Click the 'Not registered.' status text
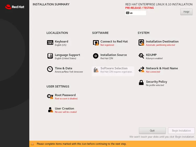Image resolution: width=196 pixels, height=147 pixels. (107, 45)
